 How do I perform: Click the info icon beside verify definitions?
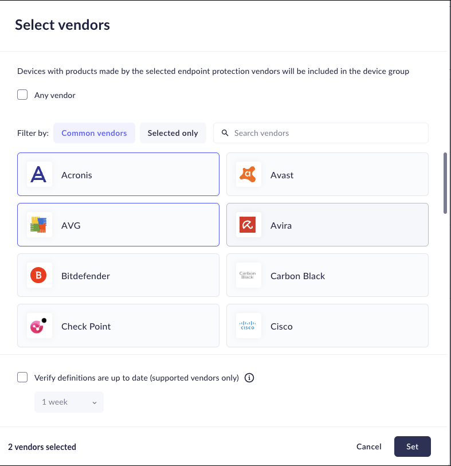point(249,378)
